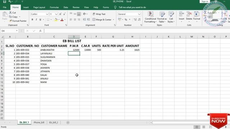Click Insert Function fx icon
Screen dimensions: 230x129
point(40,31)
